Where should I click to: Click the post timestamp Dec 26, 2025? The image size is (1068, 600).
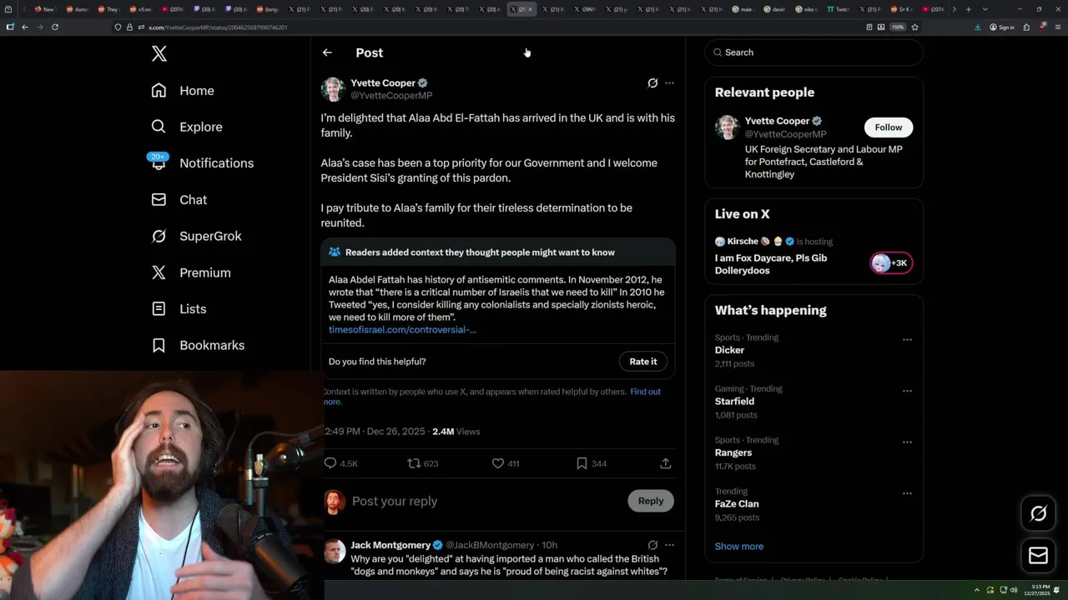pyautogui.click(x=375, y=432)
